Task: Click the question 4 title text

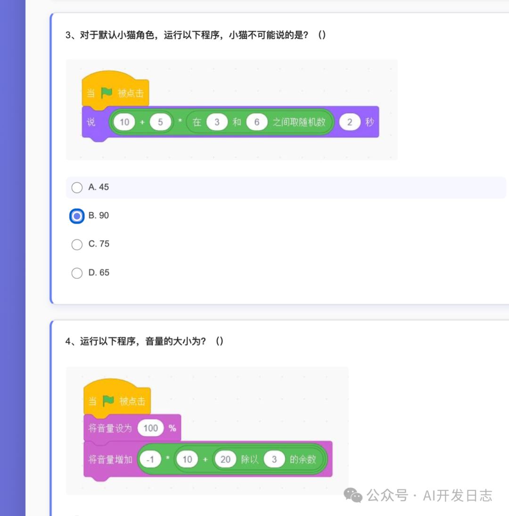Action: click(144, 341)
